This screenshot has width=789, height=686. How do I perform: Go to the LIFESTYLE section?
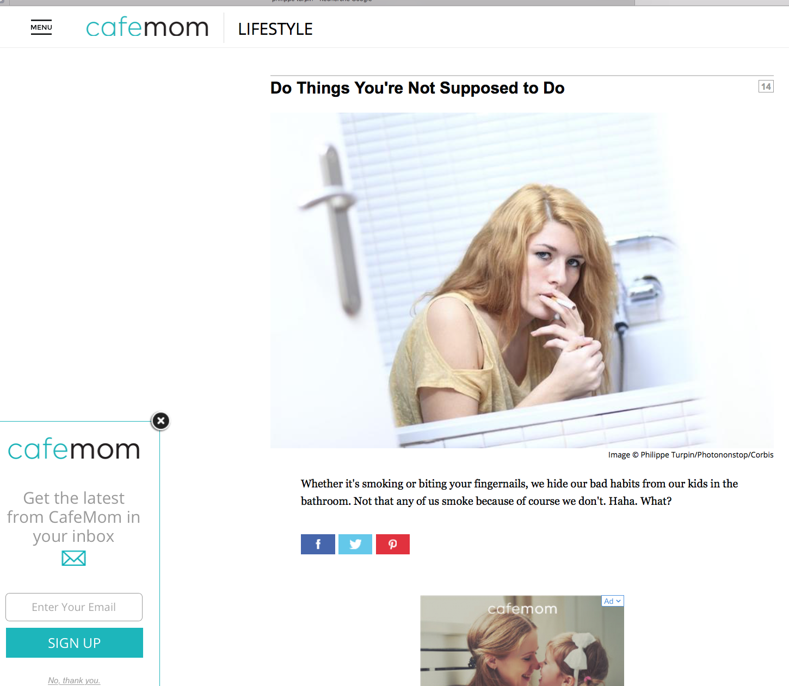pyautogui.click(x=275, y=29)
